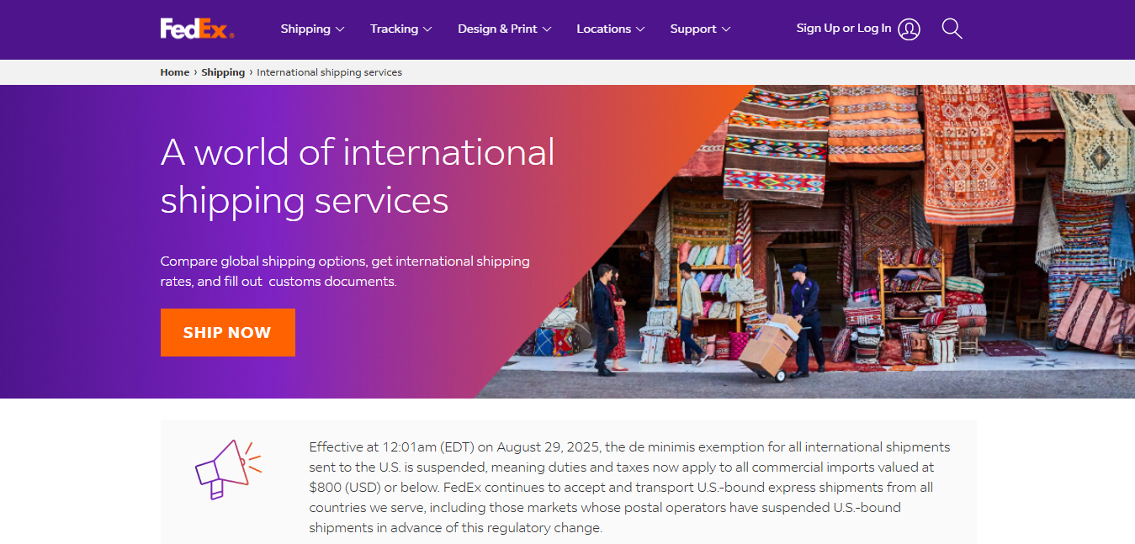1135x544 pixels.
Task: Click the FedEx logo
Action: click(196, 28)
